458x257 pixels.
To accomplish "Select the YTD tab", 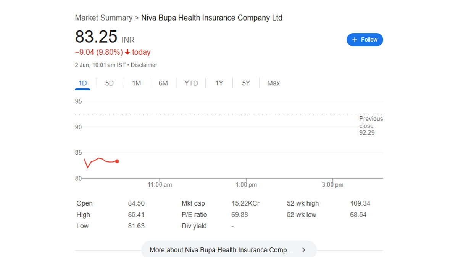I will [x=191, y=83].
